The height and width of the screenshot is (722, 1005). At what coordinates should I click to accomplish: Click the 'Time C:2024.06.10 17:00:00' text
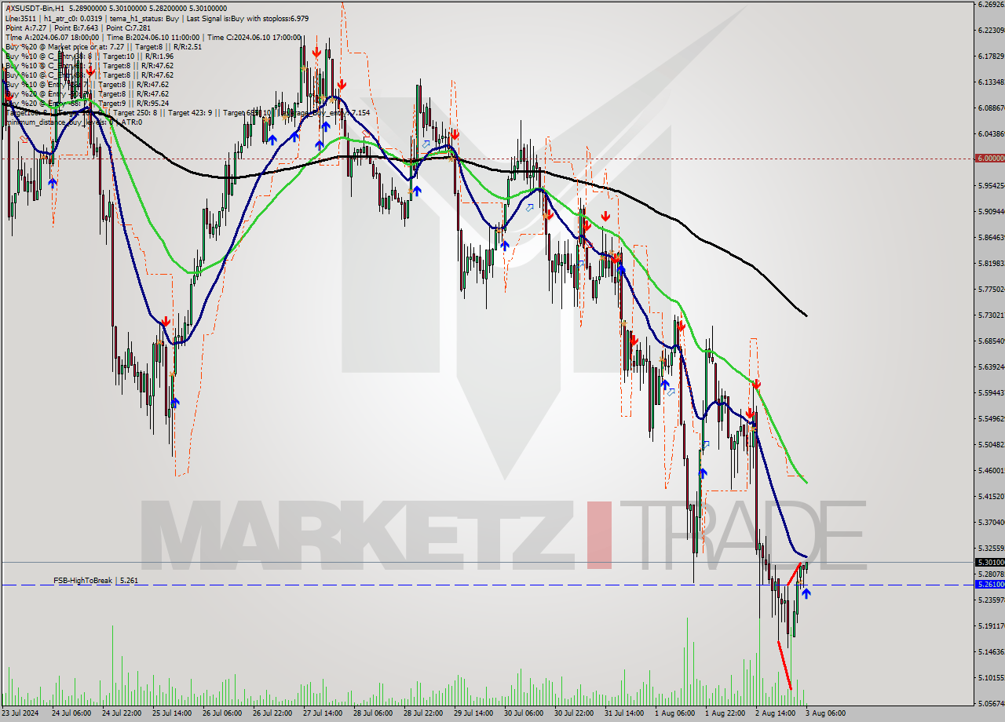254,38
